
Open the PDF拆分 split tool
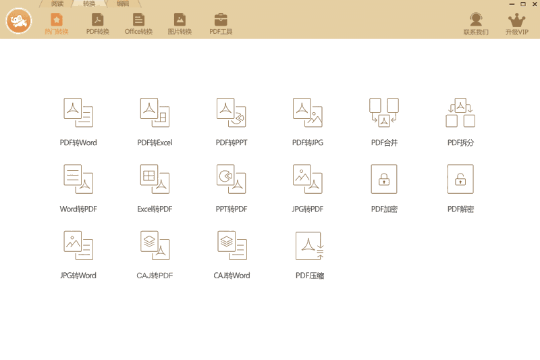[x=460, y=113]
